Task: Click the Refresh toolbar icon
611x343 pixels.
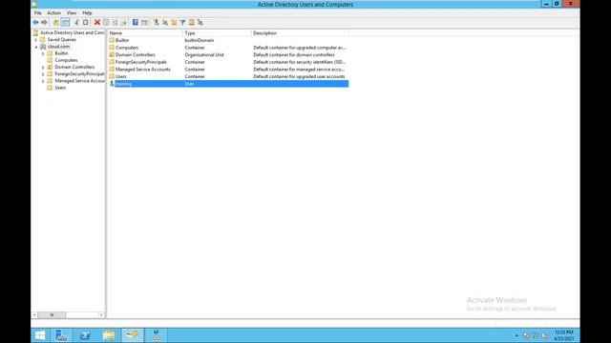Action: (x=115, y=23)
